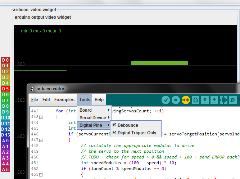
Task: Click the verify checkmark toolbar icon
Action: pos(166,100)
